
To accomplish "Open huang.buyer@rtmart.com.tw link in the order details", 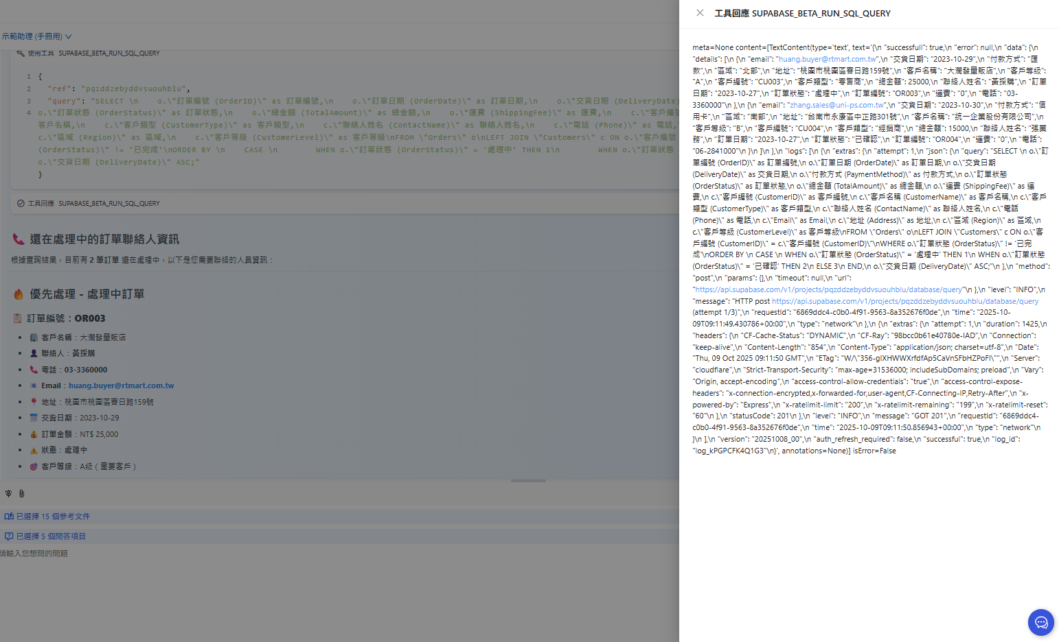I will click(x=121, y=385).
